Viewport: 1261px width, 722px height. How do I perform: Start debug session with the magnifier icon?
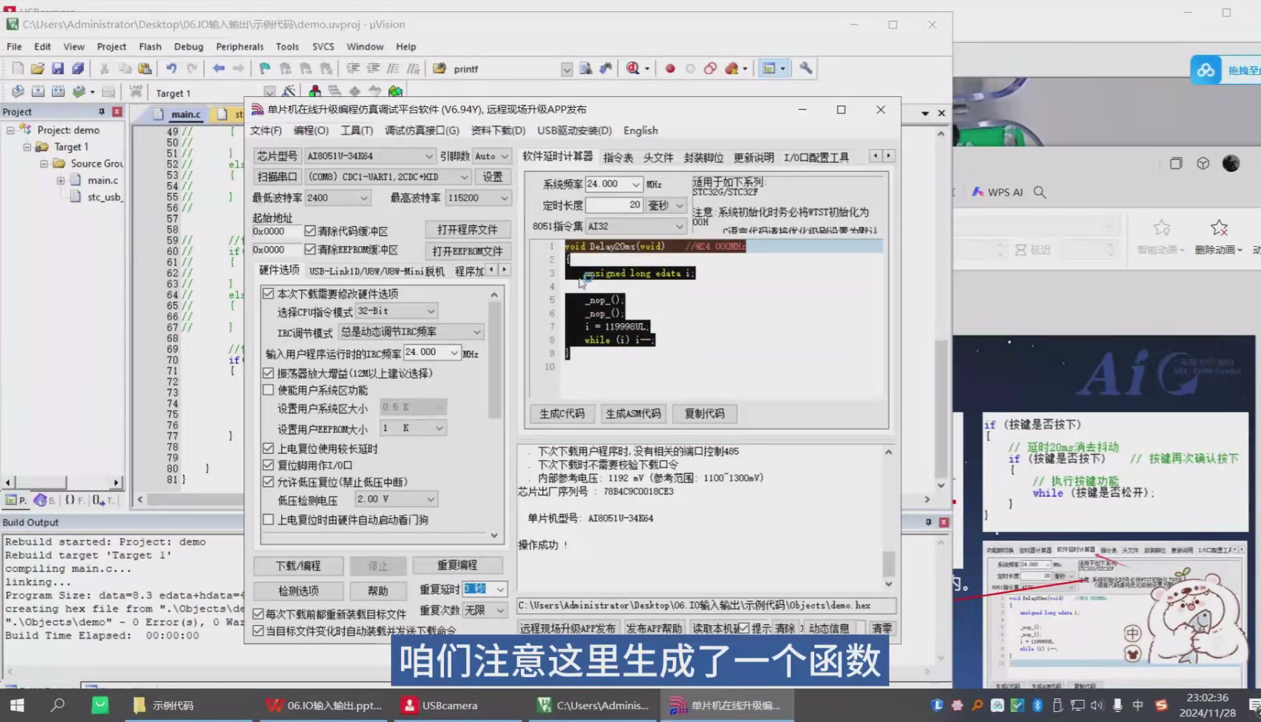pyautogui.click(x=633, y=68)
